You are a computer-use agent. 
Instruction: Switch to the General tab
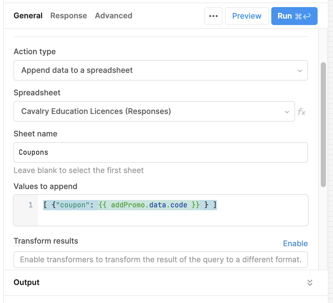pyautogui.click(x=28, y=16)
